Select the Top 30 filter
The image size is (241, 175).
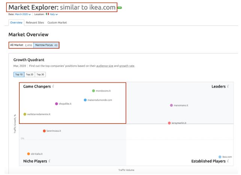click(x=40, y=75)
